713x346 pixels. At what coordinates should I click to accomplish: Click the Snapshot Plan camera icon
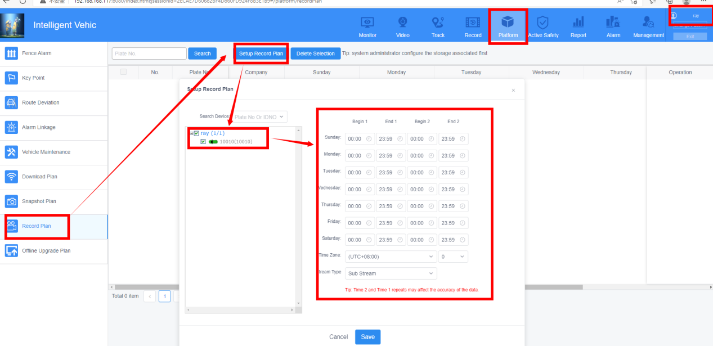tap(11, 201)
